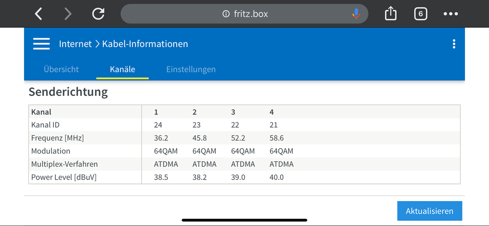This screenshot has width=489, height=226.
Task: Open the browser three-dot more menu
Action: (x=451, y=14)
